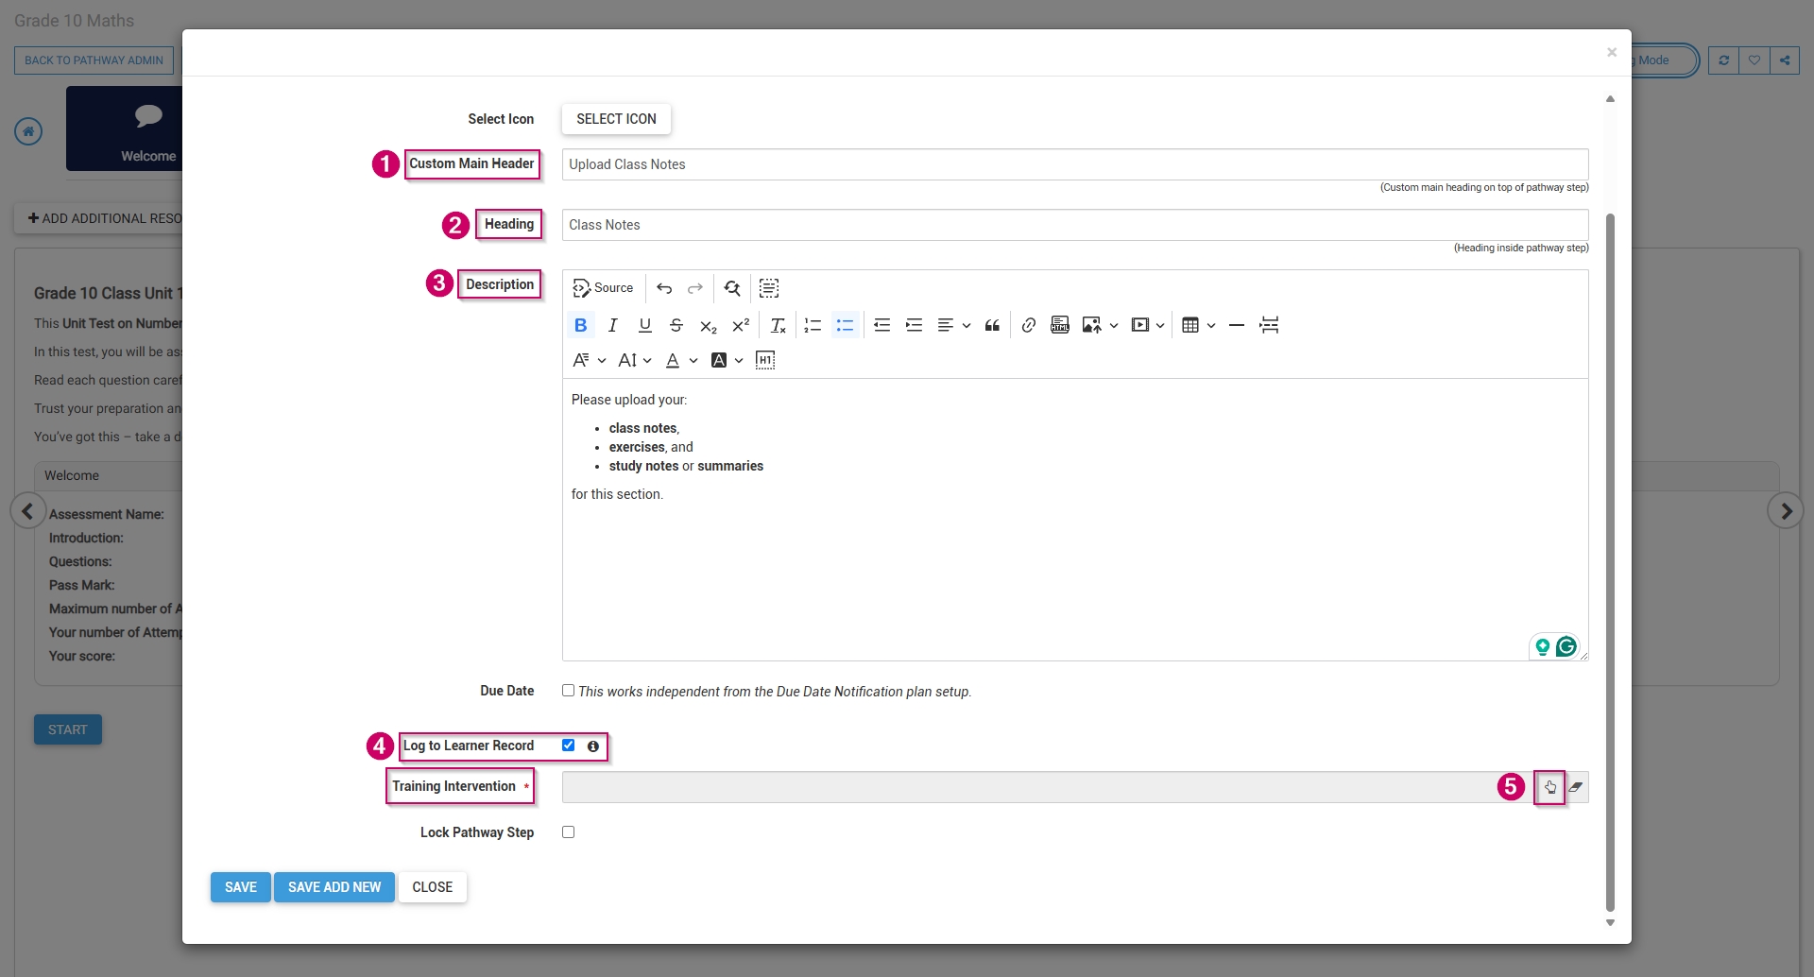Uncheck Log to Learner Record
1814x977 pixels.
tap(568, 746)
